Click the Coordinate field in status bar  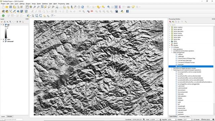(x=137, y=120)
